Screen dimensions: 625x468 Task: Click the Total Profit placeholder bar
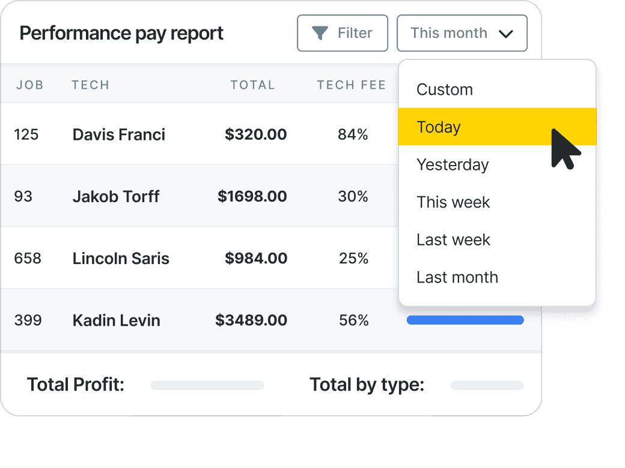[x=207, y=385]
